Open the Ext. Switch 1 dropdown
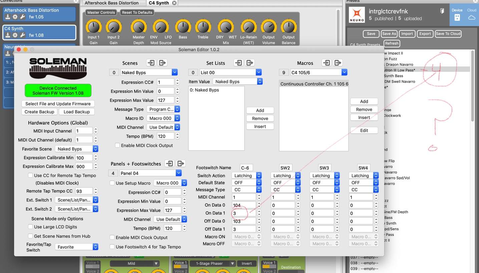The image size is (479, 273). coord(77,200)
